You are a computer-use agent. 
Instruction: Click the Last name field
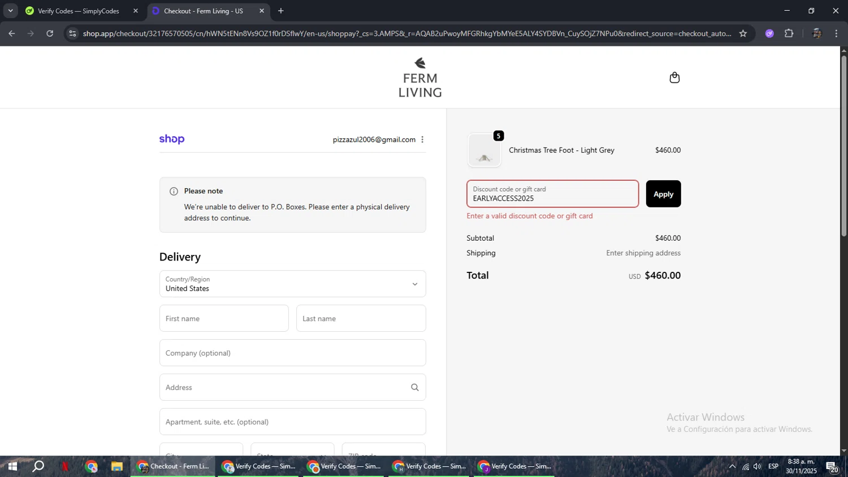coord(361,318)
